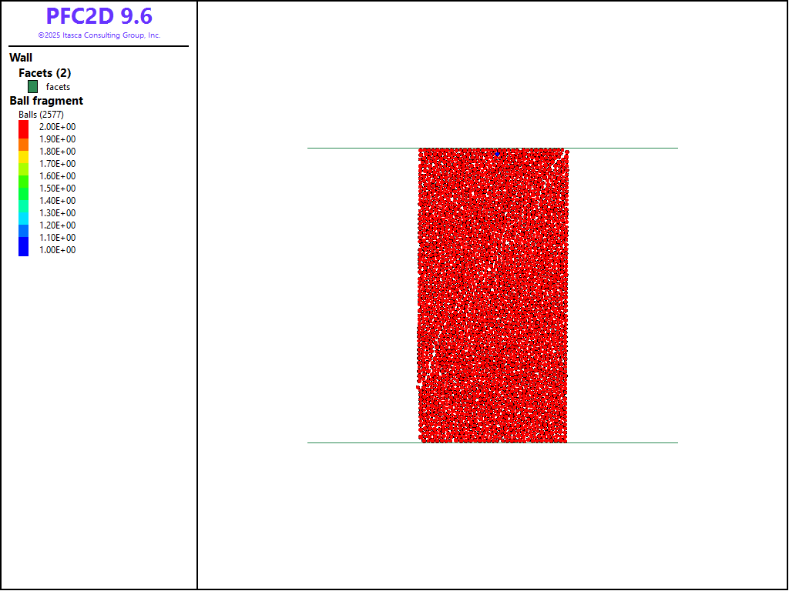Select the blue 1.00E+00 legend swatch
789x591 pixels.
(x=23, y=251)
